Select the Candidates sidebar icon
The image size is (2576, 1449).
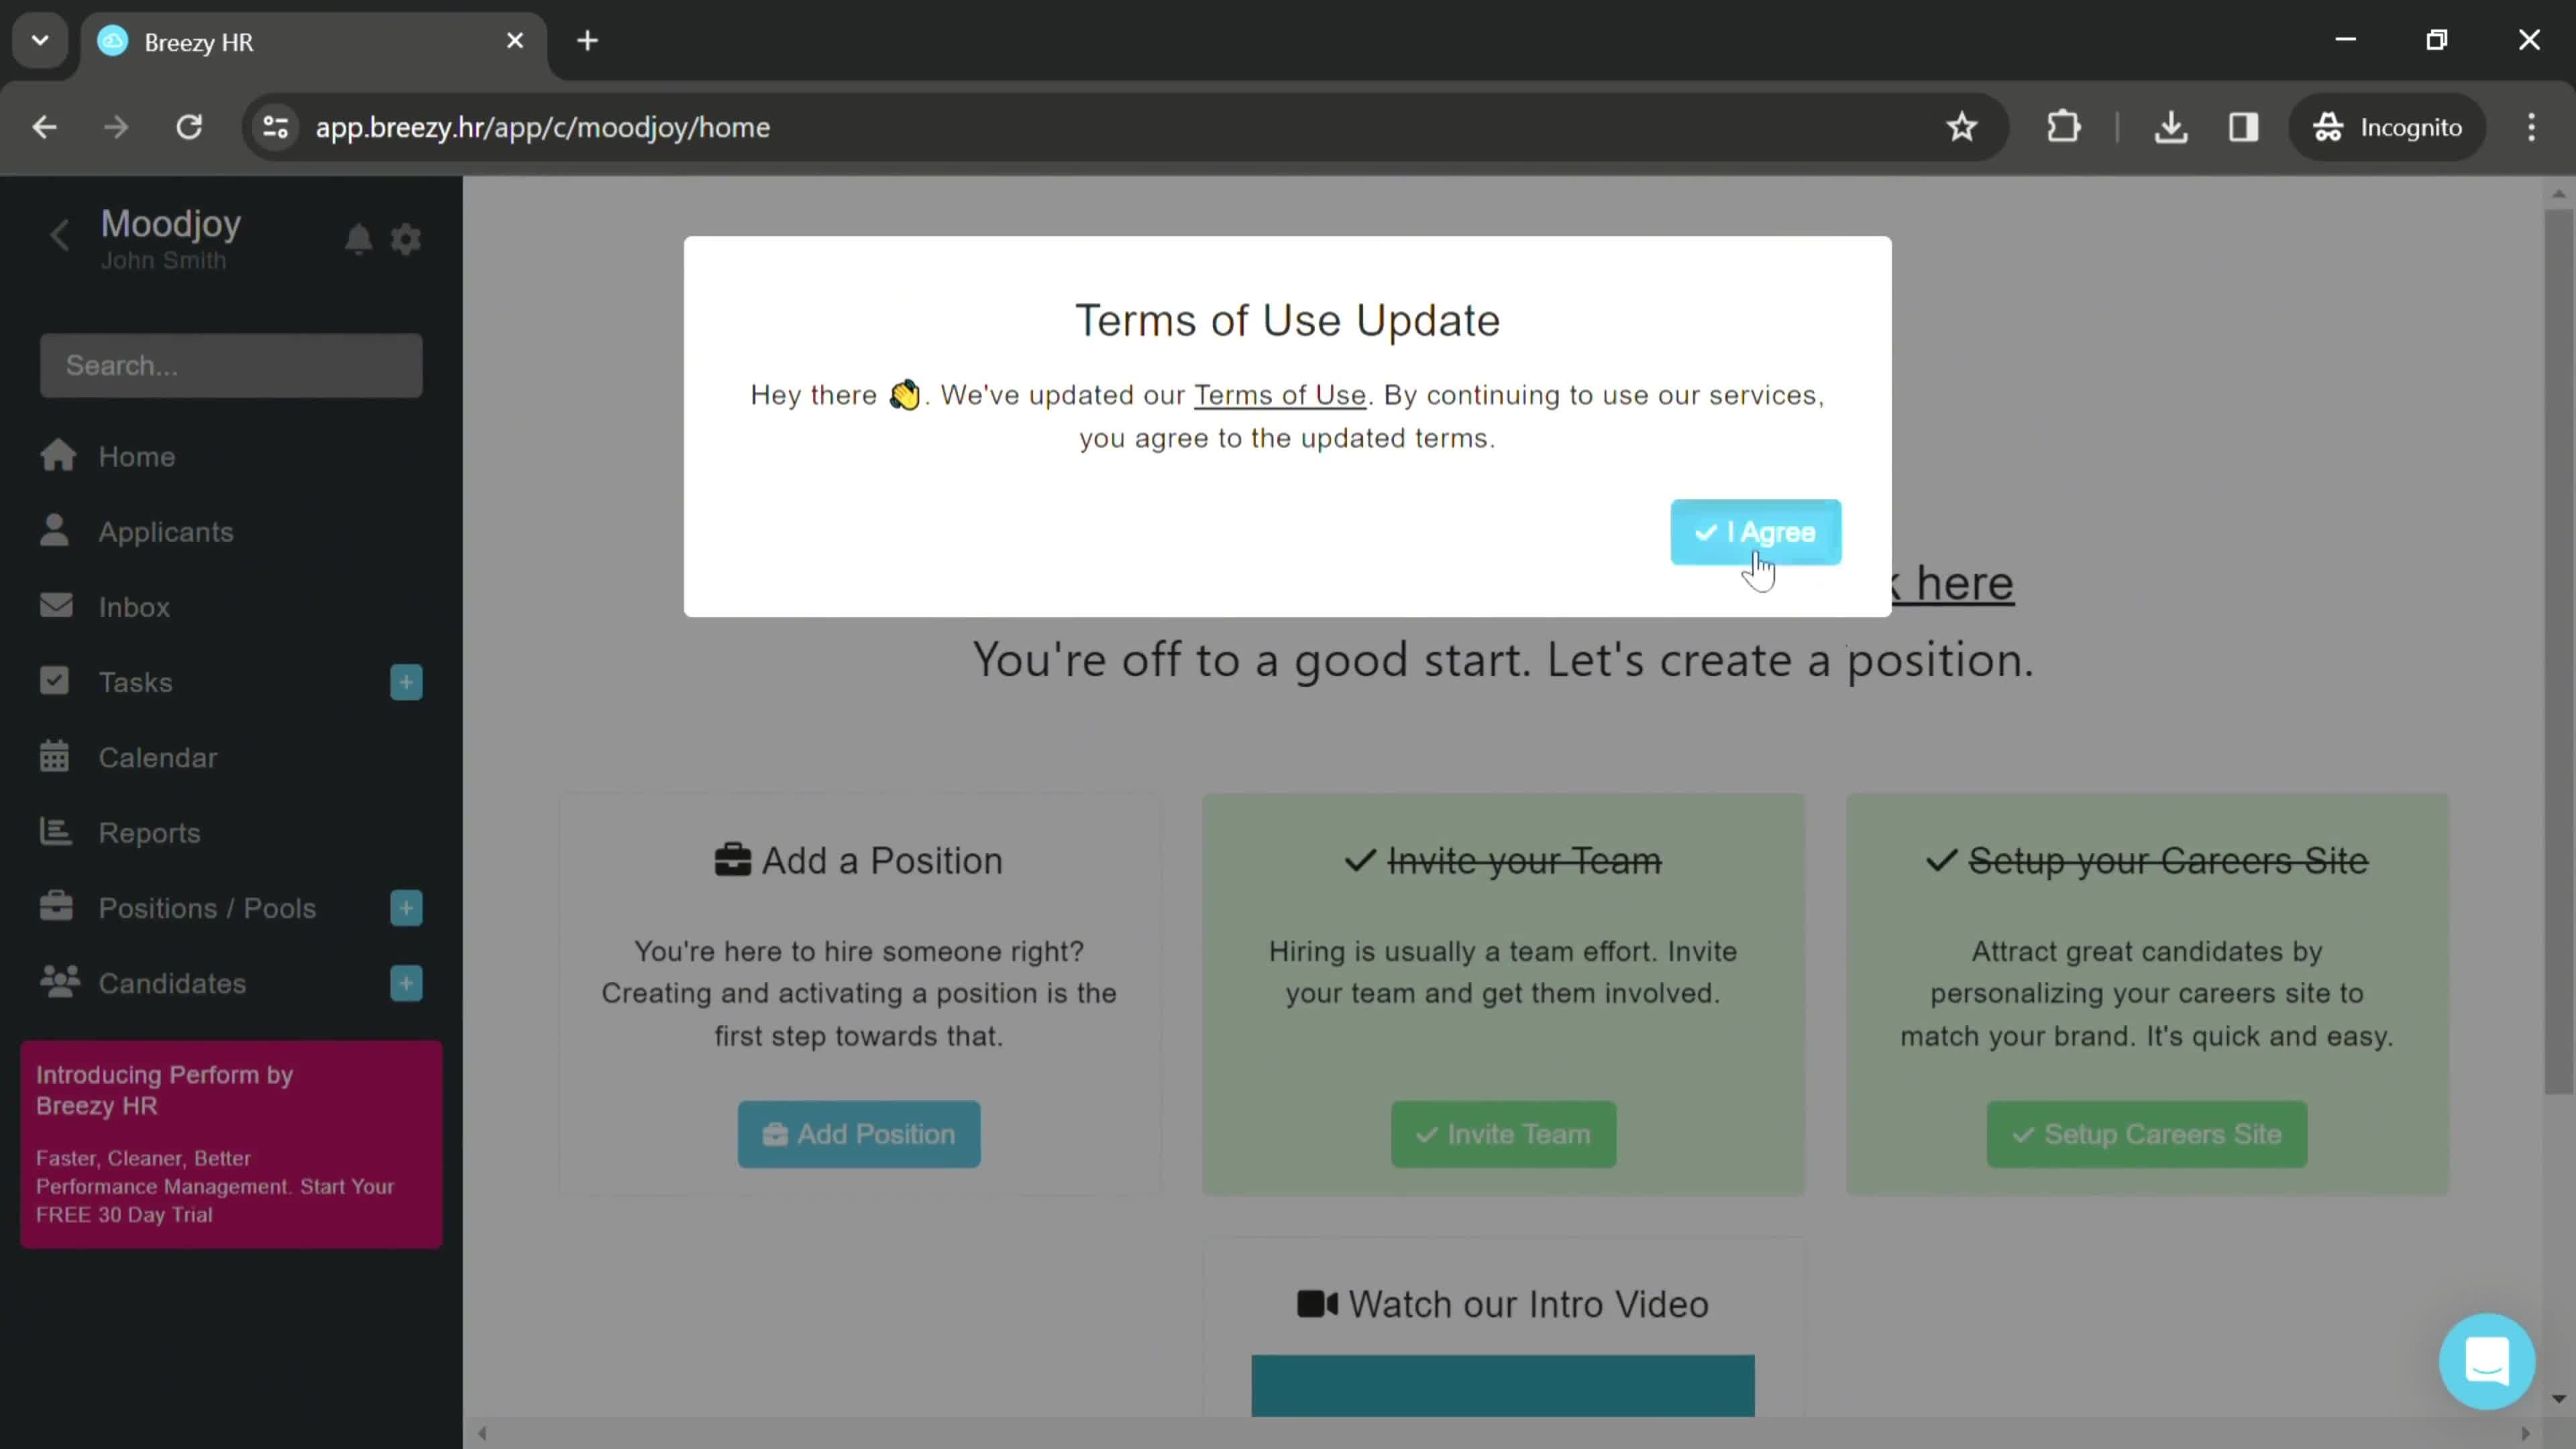tap(58, 982)
